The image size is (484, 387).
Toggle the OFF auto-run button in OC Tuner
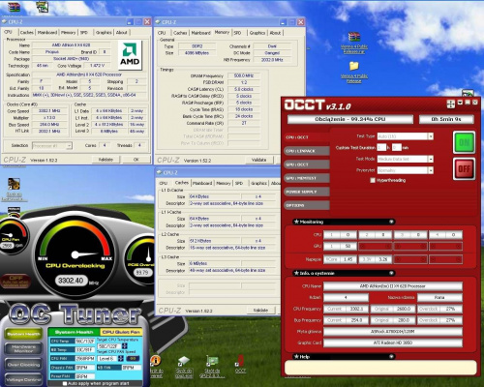(x=15, y=281)
